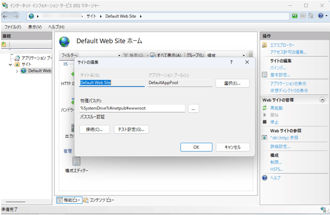Screen dimensions: 330x215
Task: Click the ヘルプ question mark icon in actions
Action: [264, 178]
